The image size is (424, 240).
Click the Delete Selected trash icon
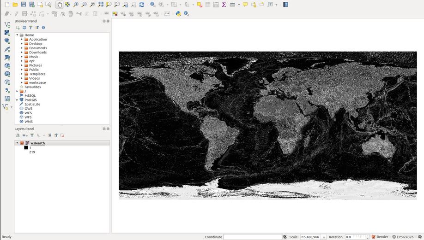pyautogui.click(x=71, y=13)
